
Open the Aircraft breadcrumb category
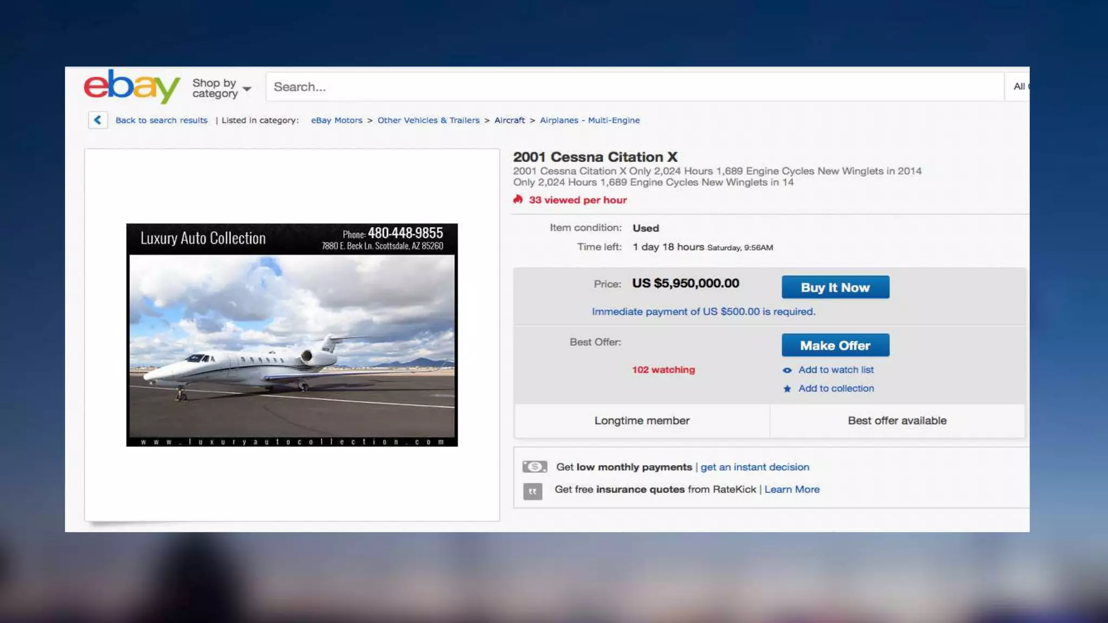pos(509,120)
